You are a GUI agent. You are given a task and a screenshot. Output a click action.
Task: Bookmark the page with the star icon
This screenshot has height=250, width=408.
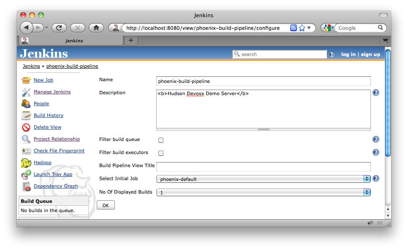pyautogui.click(x=302, y=28)
